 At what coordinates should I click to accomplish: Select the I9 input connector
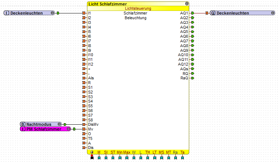coord(84,50)
